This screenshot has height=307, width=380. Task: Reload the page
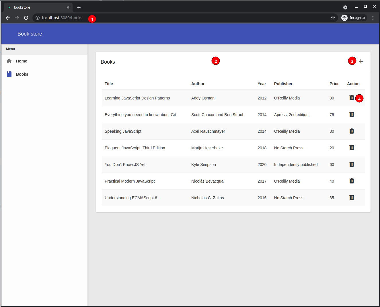(26, 18)
